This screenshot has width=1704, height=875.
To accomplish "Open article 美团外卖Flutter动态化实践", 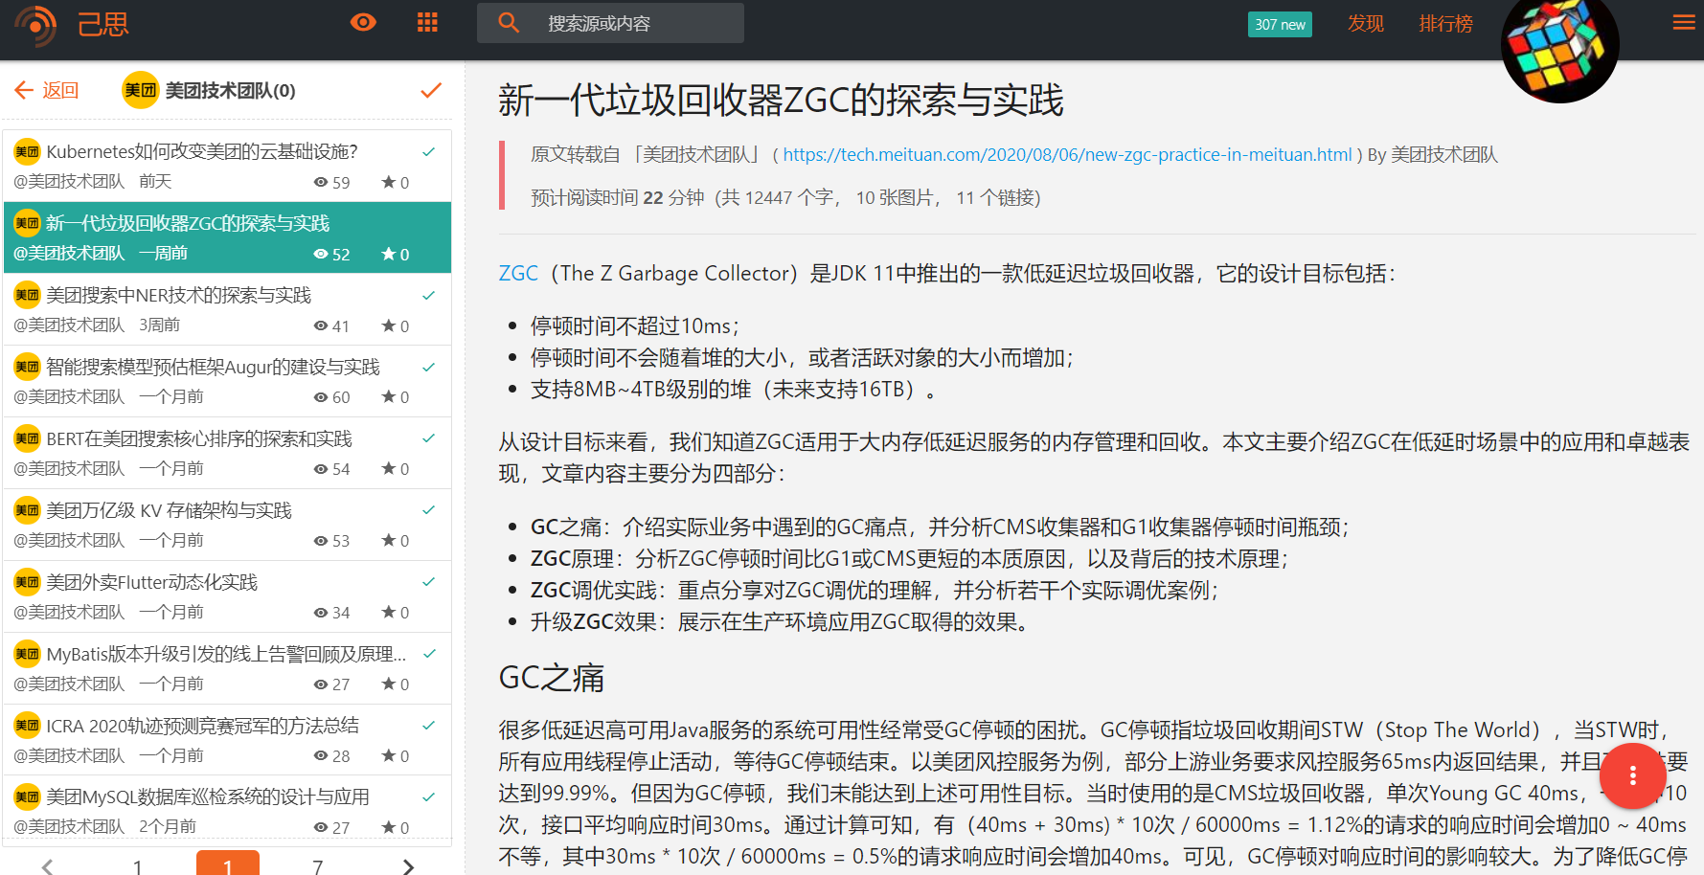I will pos(152,582).
